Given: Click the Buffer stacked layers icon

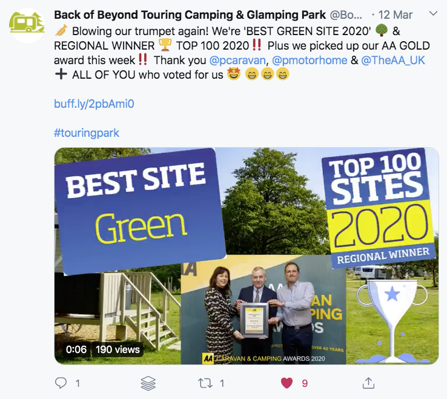Looking at the screenshot, I should coord(148,383).
